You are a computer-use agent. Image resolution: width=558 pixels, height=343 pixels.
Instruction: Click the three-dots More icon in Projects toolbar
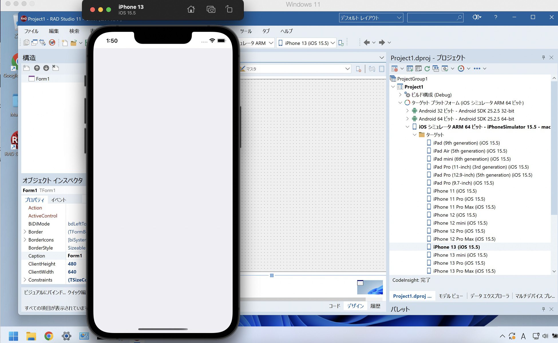[477, 69]
